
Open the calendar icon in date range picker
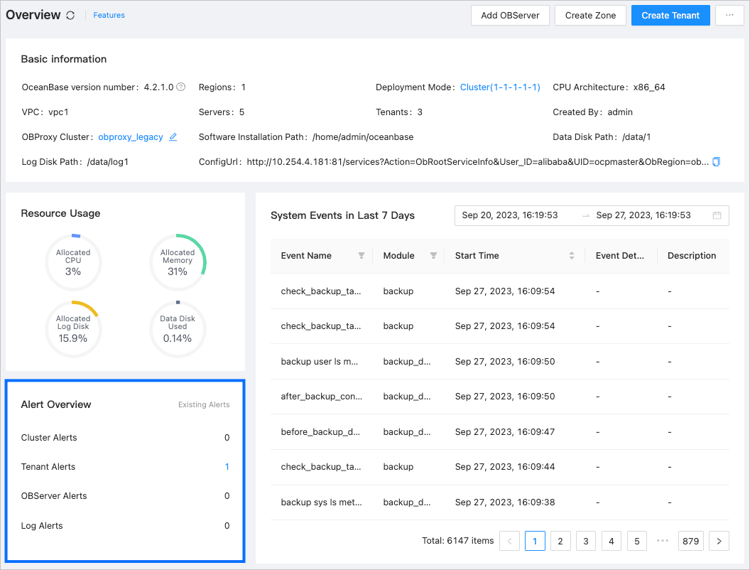tap(717, 215)
